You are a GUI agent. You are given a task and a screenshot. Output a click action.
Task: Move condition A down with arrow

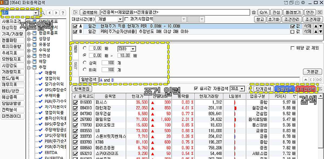click(320, 26)
